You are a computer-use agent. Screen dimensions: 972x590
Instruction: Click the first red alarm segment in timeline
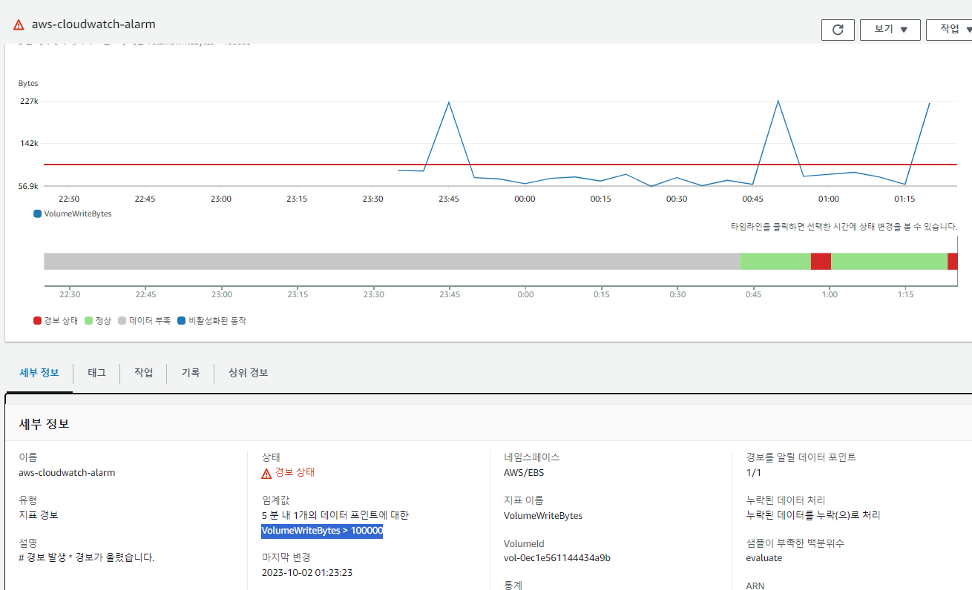(821, 261)
